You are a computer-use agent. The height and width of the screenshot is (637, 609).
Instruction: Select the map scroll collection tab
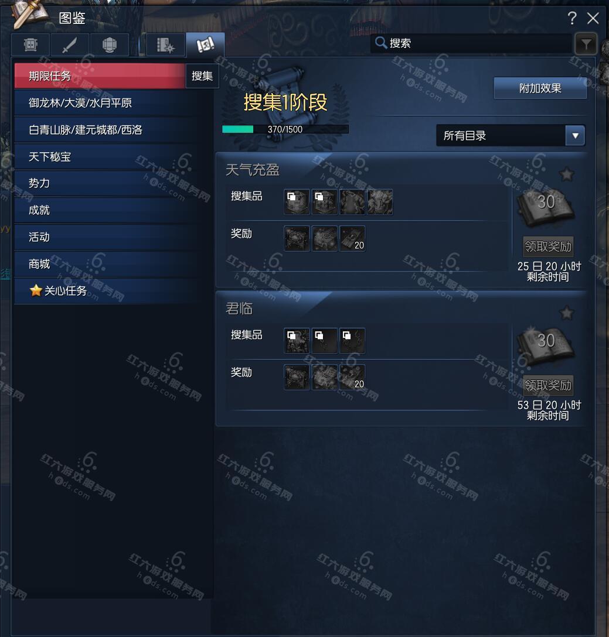[205, 44]
